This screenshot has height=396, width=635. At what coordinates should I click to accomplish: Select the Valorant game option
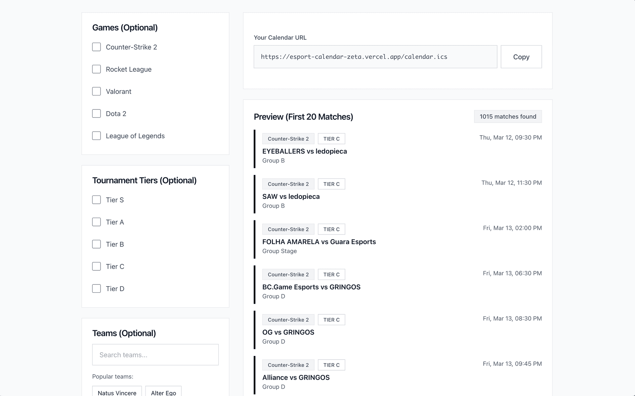(x=96, y=91)
